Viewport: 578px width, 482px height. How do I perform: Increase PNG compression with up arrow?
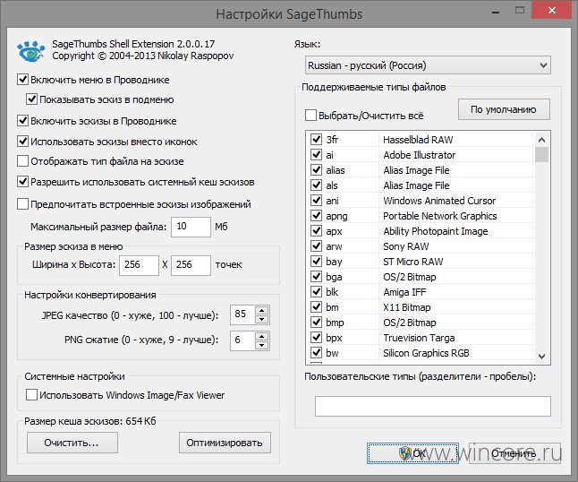point(262,336)
